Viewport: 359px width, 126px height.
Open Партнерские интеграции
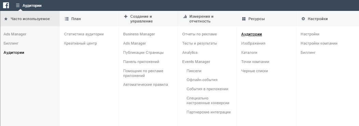click(x=209, y=112)
